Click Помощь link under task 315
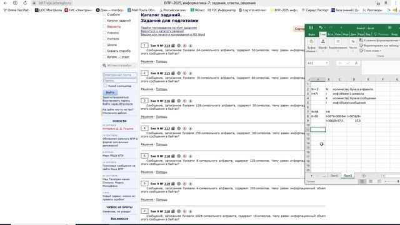 coord(161,89)
